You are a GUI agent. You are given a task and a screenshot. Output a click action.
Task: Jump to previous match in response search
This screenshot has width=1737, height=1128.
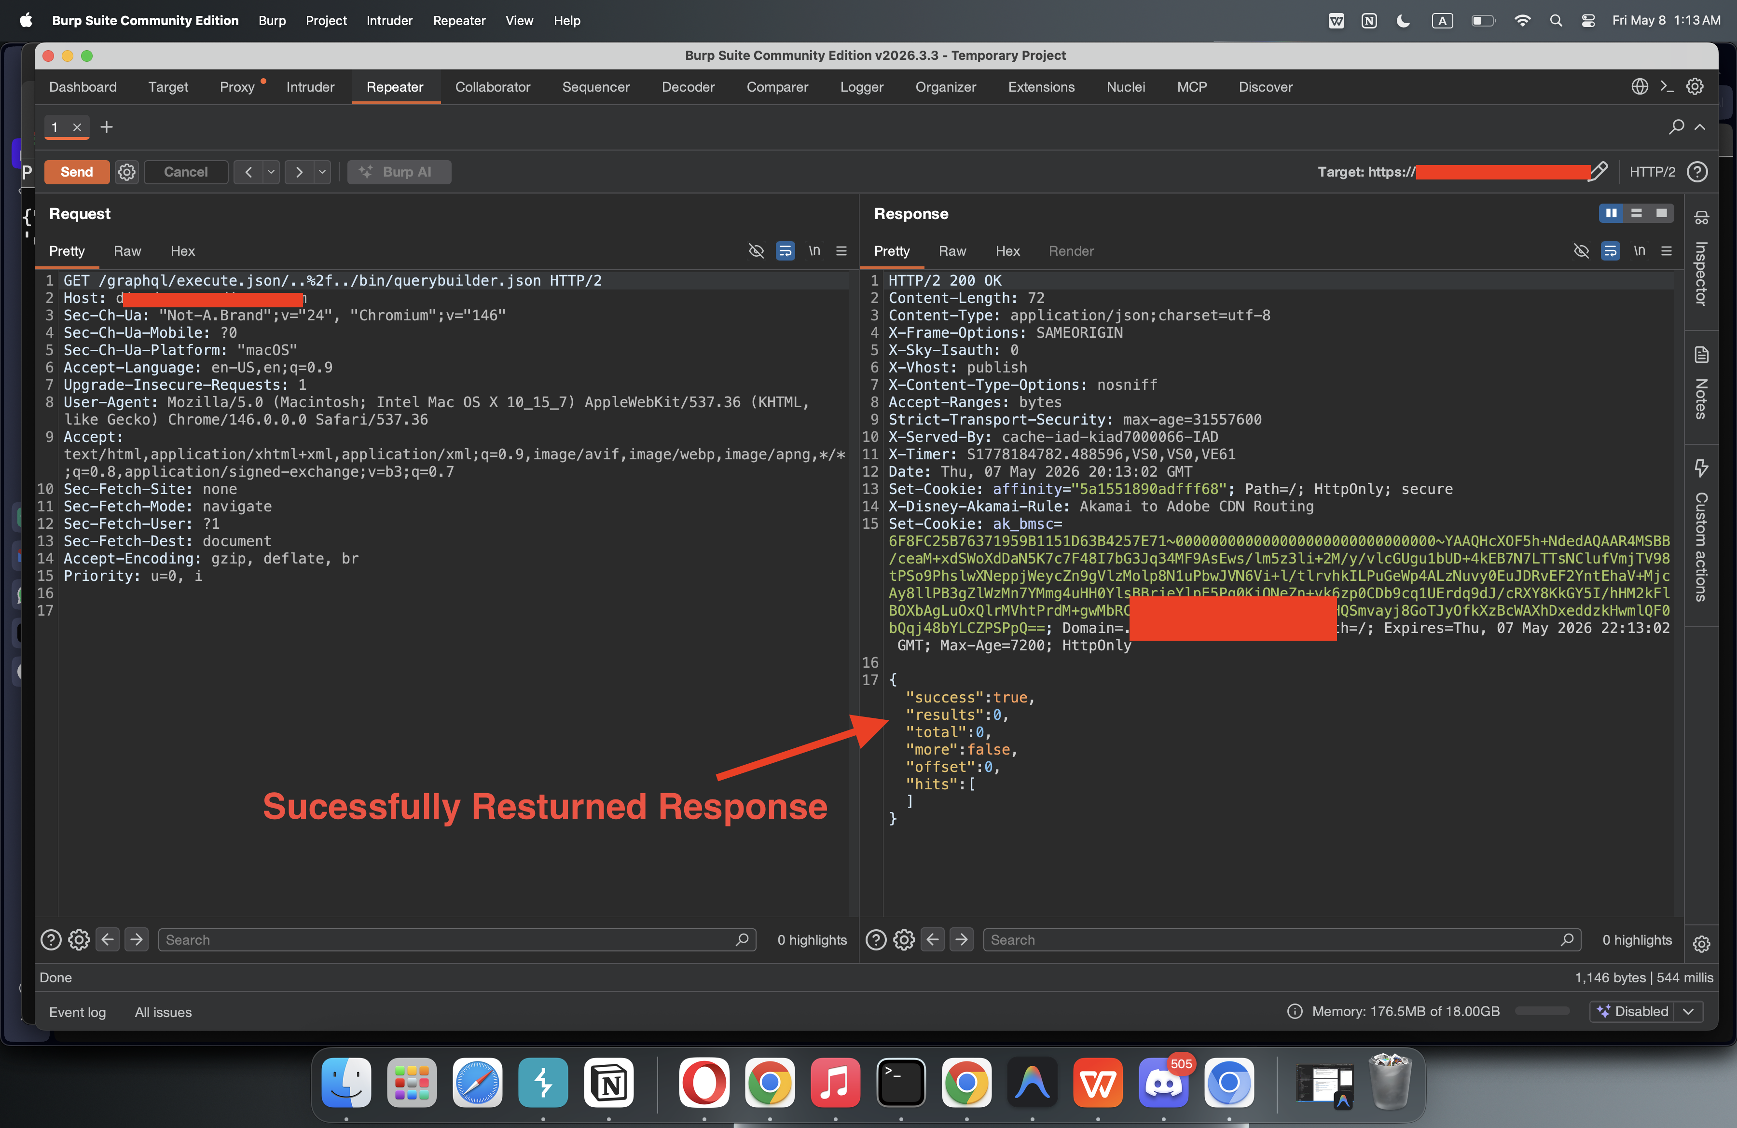[933, 940]
